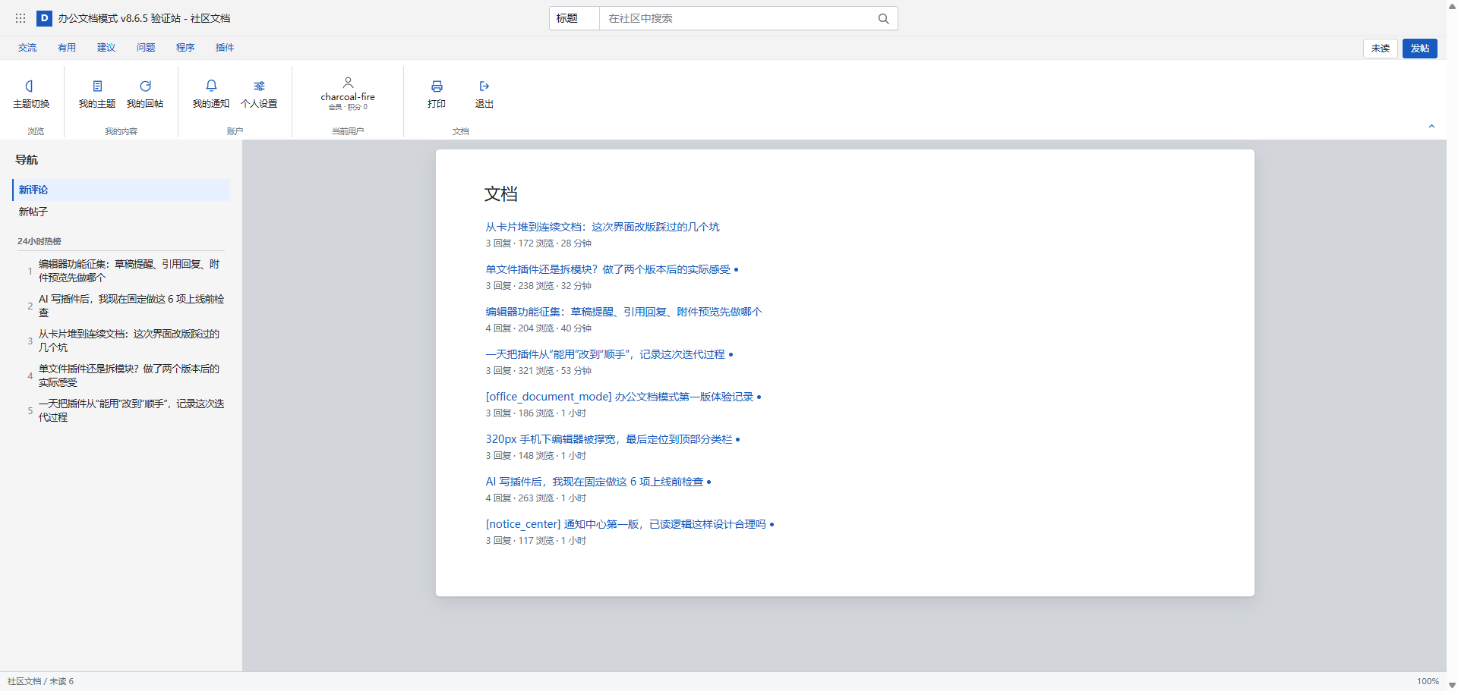Open hot list item AI 写插件后

coord(131,306)
